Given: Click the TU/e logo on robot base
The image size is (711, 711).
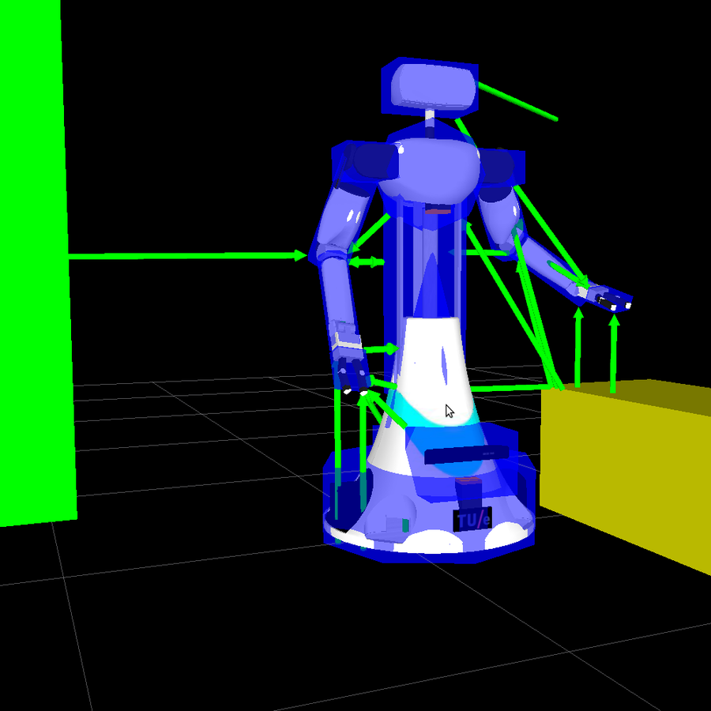Looking at the screenshot, I should [x=472, y=519].
